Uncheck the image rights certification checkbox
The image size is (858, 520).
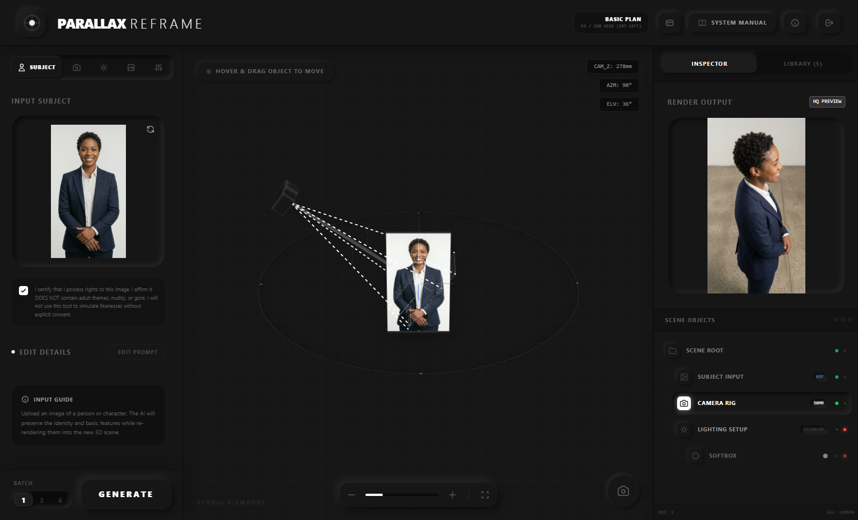(x=23, y=291)
